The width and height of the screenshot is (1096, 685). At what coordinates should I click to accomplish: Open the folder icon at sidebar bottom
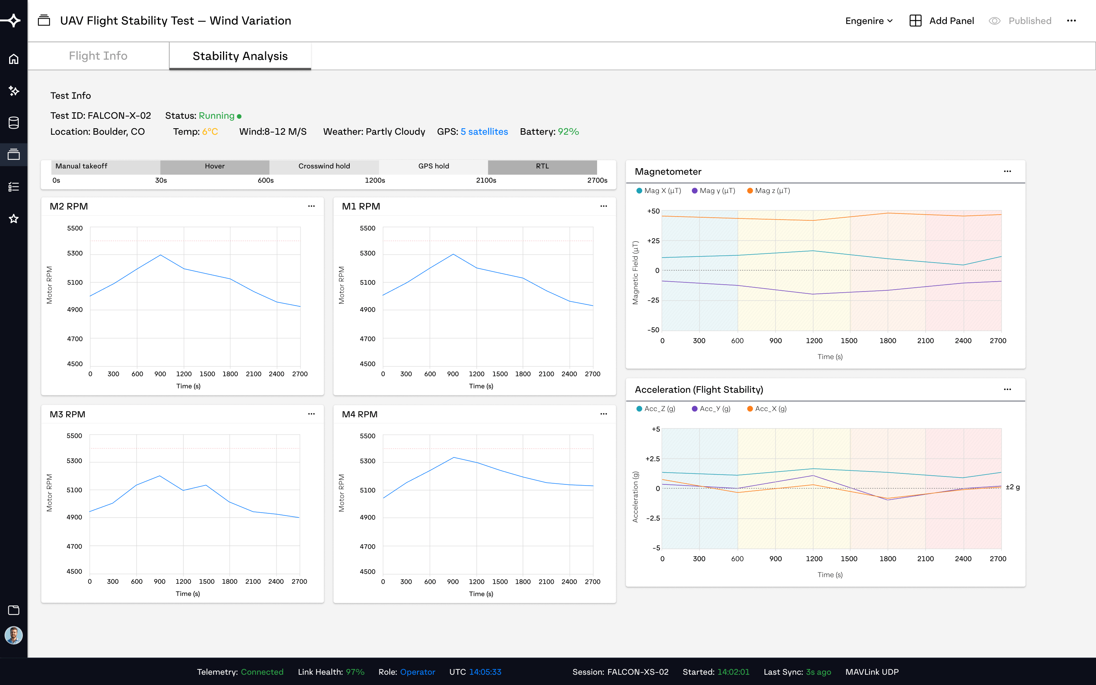pyautogui.click(x=14, y=610)
